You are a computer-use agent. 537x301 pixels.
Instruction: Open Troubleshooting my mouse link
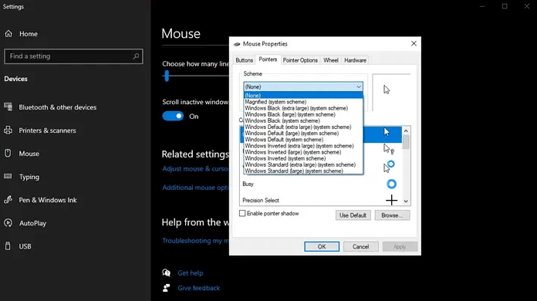coord(195,241)
